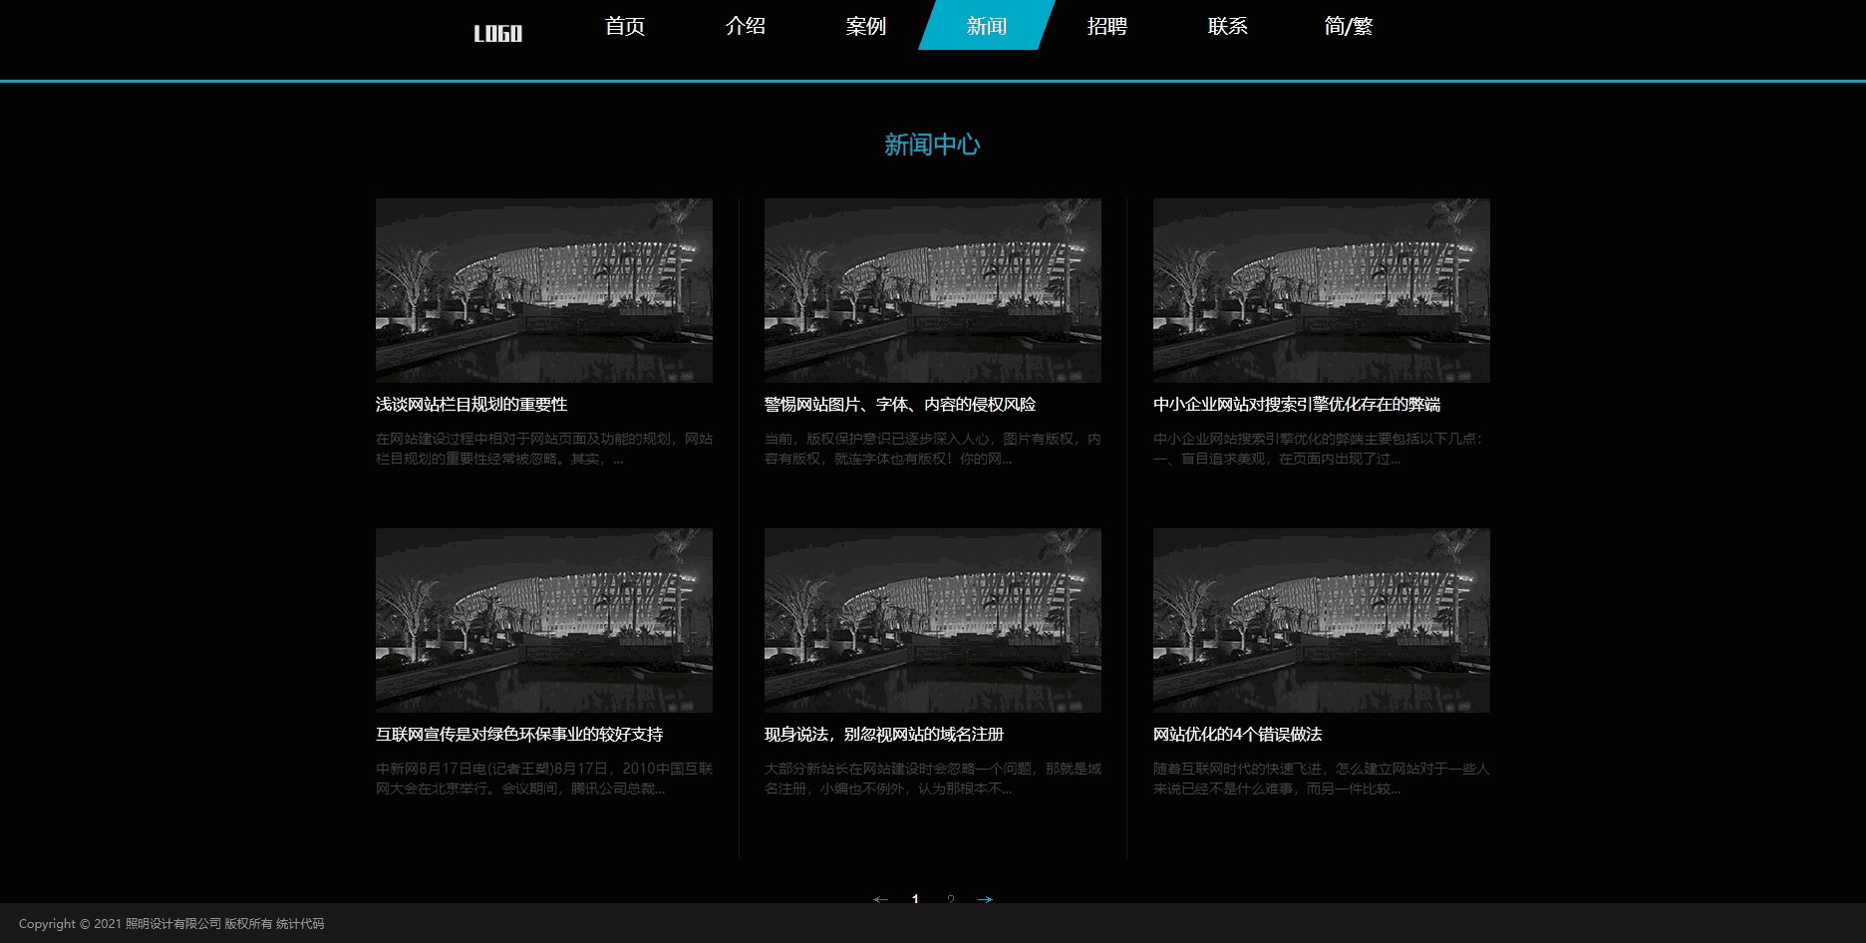
Task: Switch to the 案例 section
Action: pyautogui.click(x=865, y=26)
